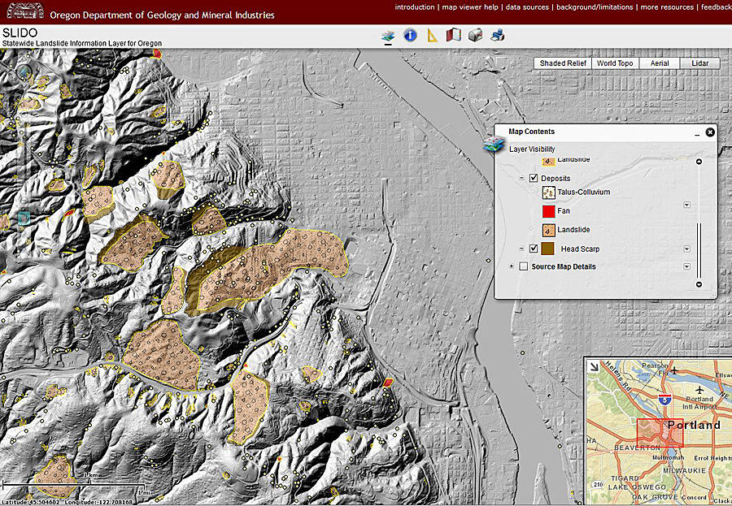732x506 pixels.
Task: Open the map legend book icon
Action: [x=454, y=35]
